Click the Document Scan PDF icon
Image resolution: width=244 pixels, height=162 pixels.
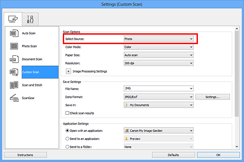click(14, 59)
